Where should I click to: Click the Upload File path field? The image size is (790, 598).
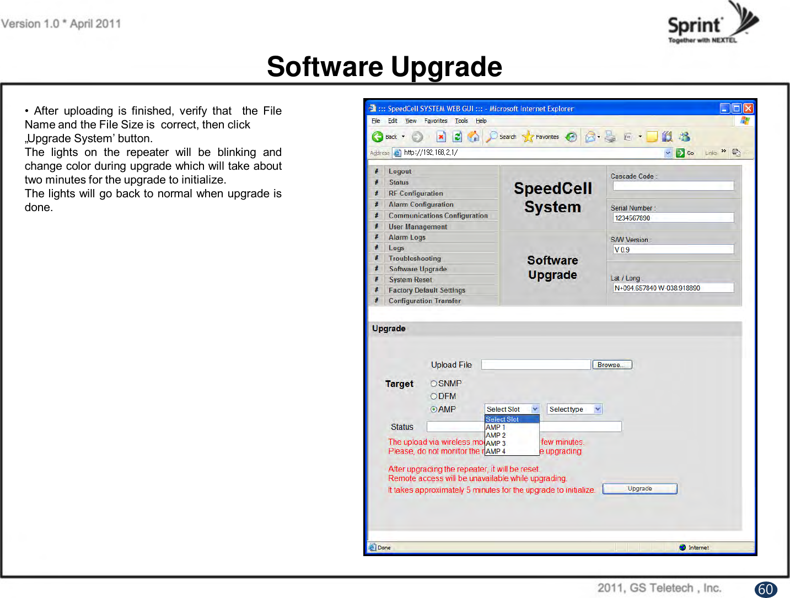536,365
